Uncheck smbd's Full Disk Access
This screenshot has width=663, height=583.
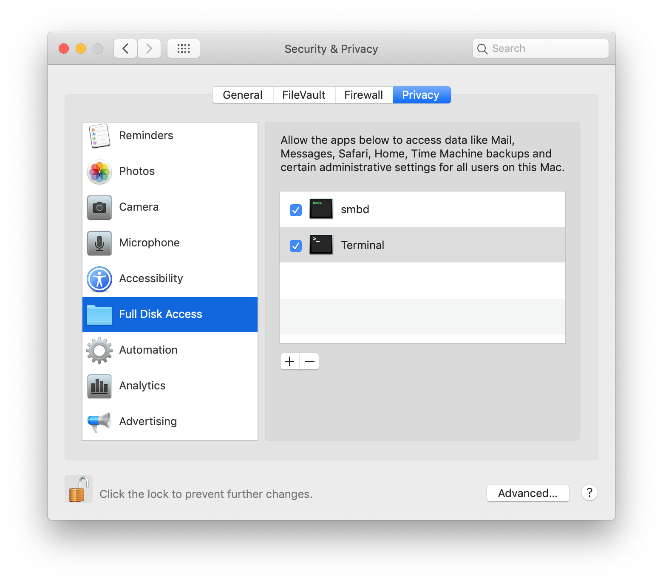point(295,209)
